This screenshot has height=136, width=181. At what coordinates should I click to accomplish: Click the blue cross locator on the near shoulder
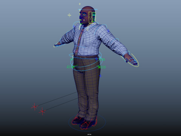point(108,31)
